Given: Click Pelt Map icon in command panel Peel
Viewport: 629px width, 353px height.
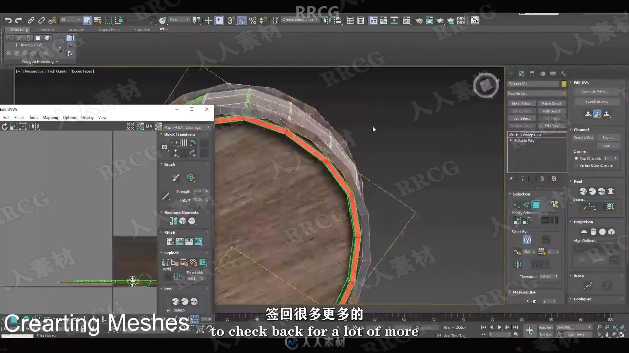Looking at the screenshot, I should click(x=611, y=191).
